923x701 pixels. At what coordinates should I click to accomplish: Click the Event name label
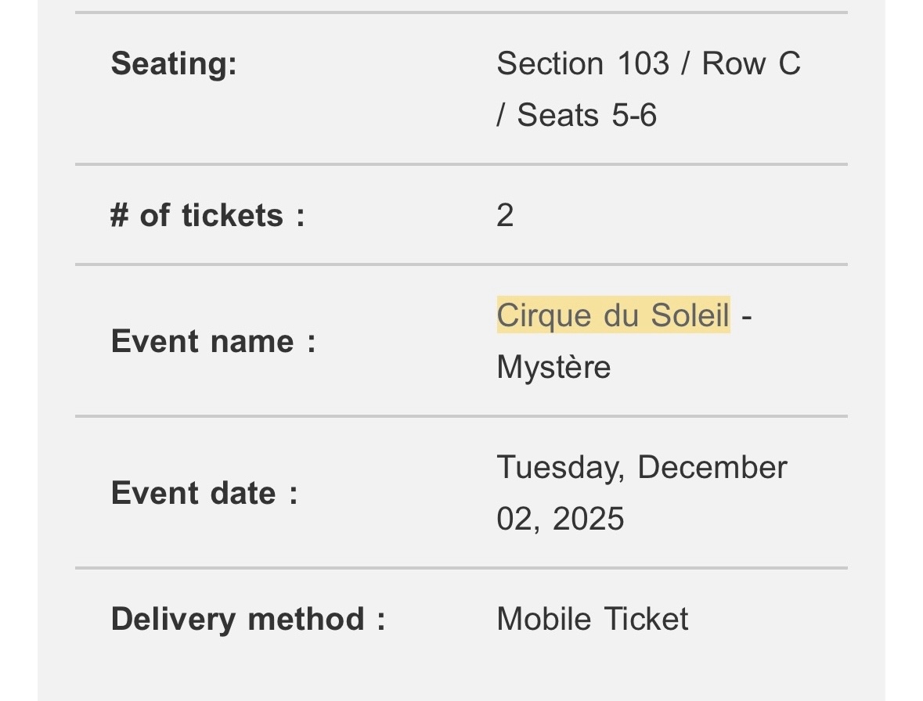[x=213, y=341]
